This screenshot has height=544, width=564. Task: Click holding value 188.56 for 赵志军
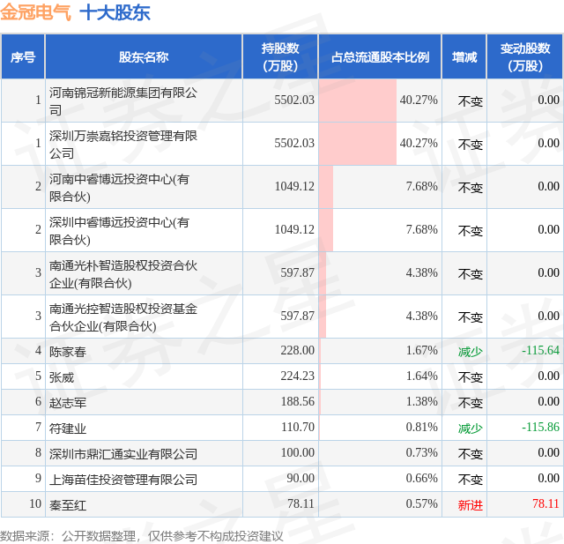pos(298,401)
